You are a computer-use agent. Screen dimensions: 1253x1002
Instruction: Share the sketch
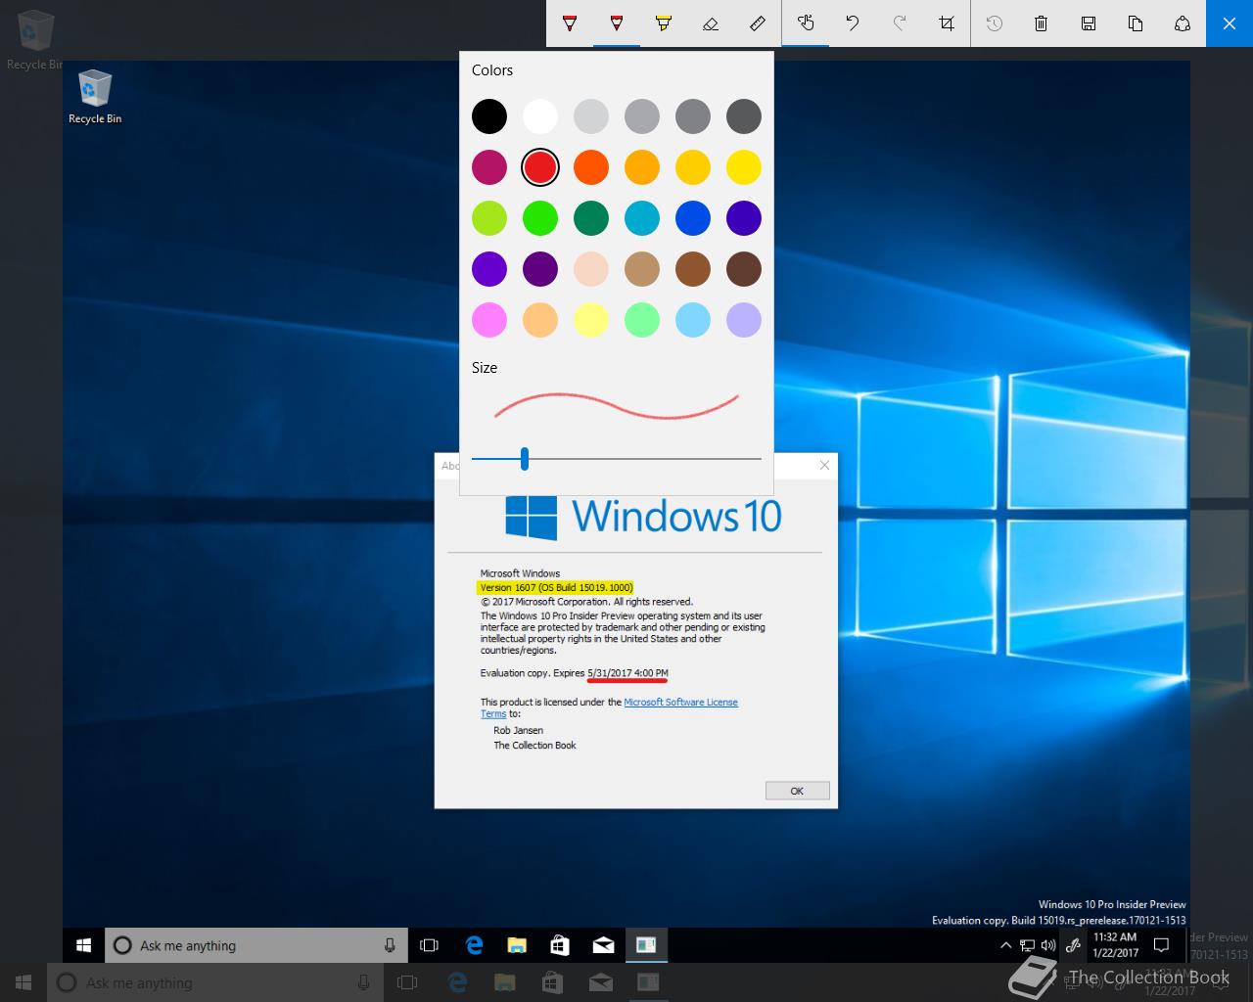coord(1183,23)
